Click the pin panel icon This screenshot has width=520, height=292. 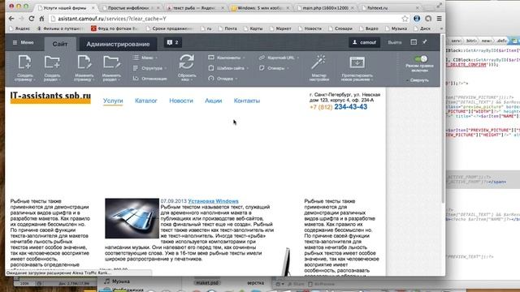(425, 42)
